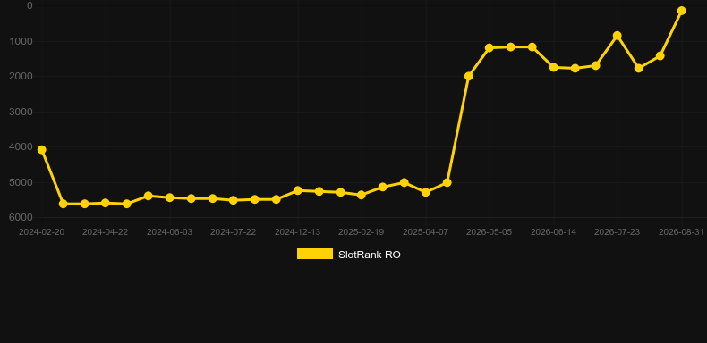Viewport: 707px width, 343px height.
Task: Select the first data point at 2024-02-20
Action: coord(41,149)
